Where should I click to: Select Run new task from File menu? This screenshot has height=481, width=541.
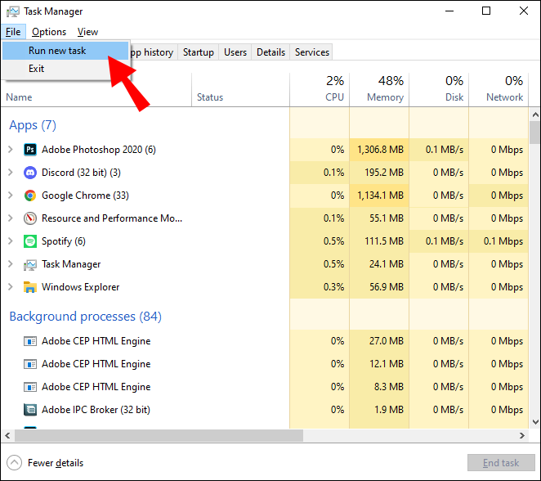[56, 50]
